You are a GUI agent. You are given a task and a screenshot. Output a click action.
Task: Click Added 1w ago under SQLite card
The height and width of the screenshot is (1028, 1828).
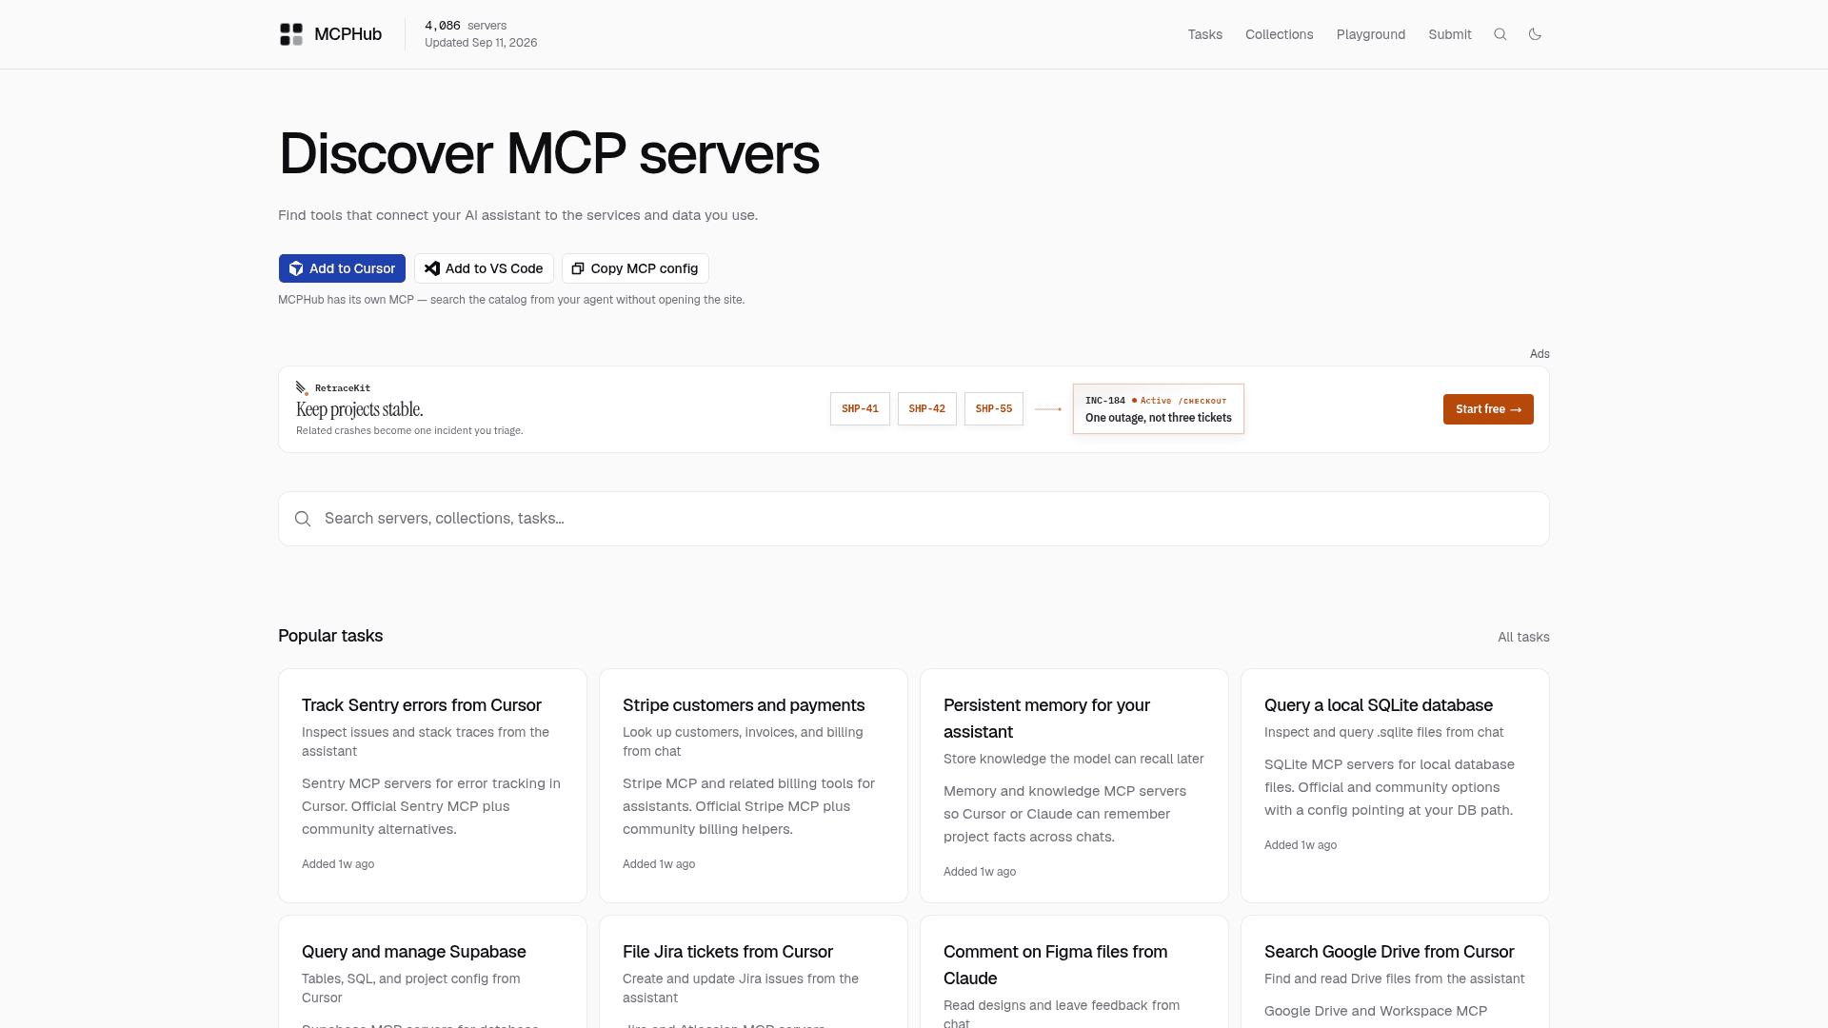(1301, 845)
